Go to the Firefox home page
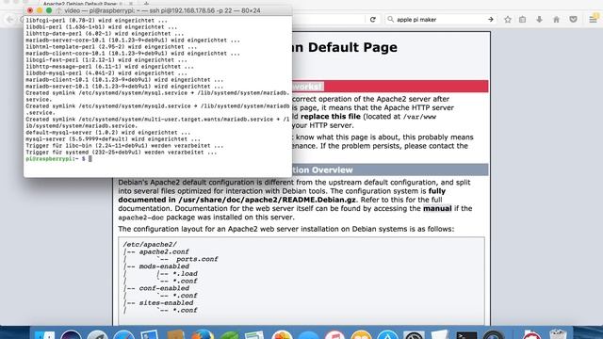603x339 pixels. (556, 19)
